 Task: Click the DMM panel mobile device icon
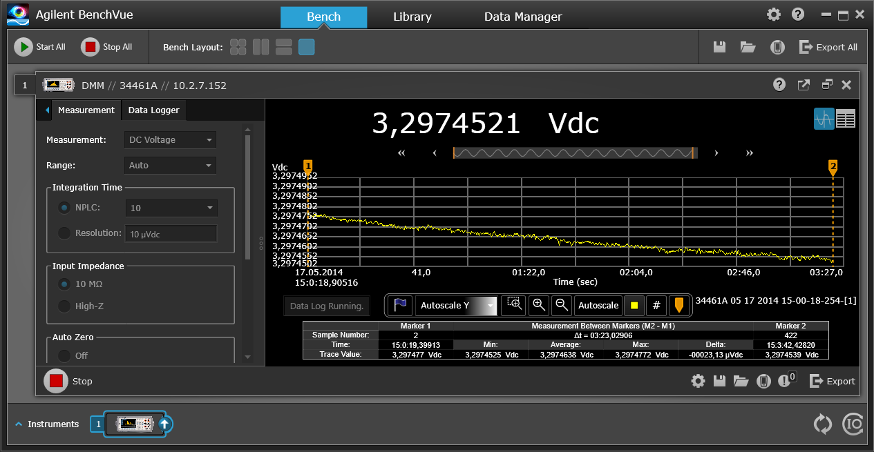coord(763,381)
